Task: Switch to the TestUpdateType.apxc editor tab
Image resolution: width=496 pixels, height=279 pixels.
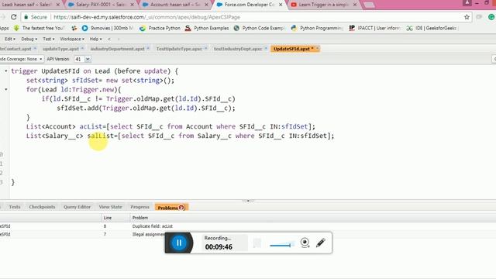Action: [x=179, y=49]
